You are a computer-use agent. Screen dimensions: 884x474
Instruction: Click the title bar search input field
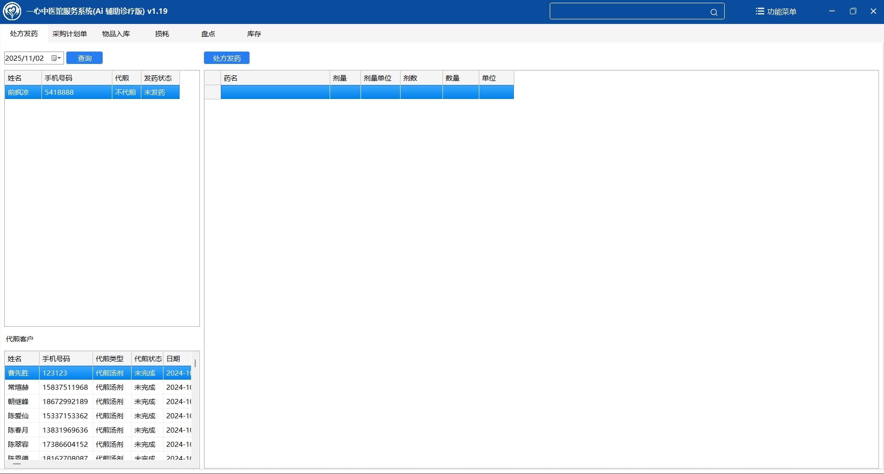(x=628, y=12)
